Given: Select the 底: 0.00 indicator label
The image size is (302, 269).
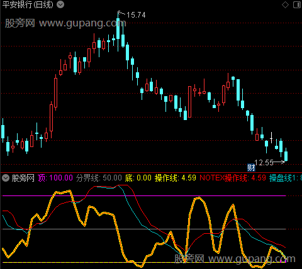Looking at the screenshot, I should [138, 178].
